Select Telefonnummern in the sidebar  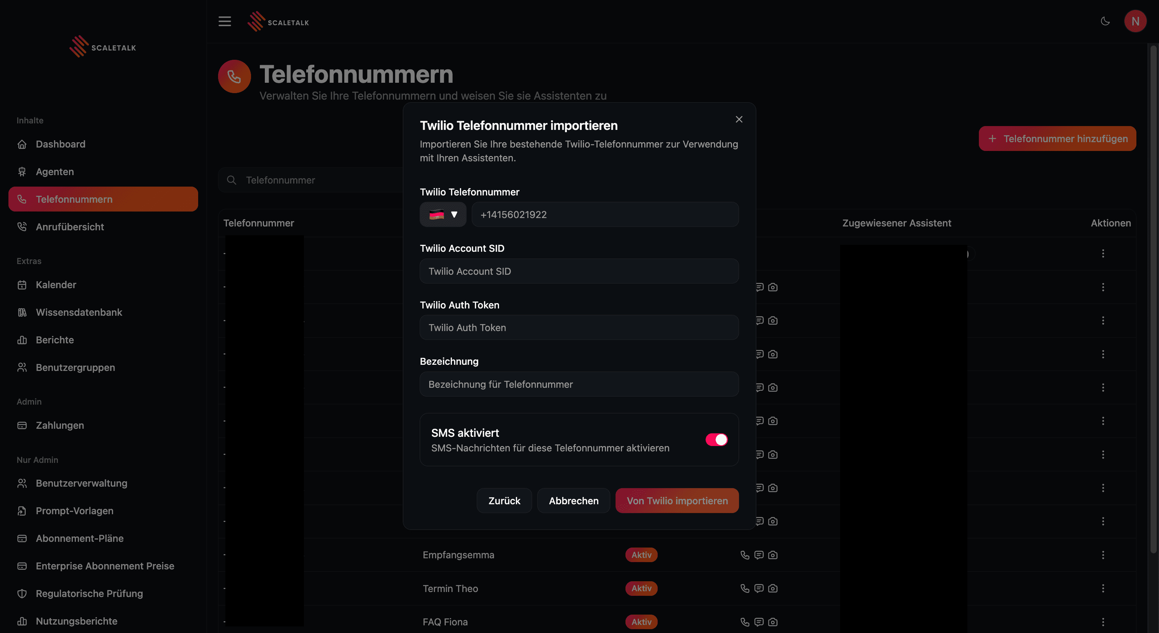pyautogui.click(x=74, y=199)
